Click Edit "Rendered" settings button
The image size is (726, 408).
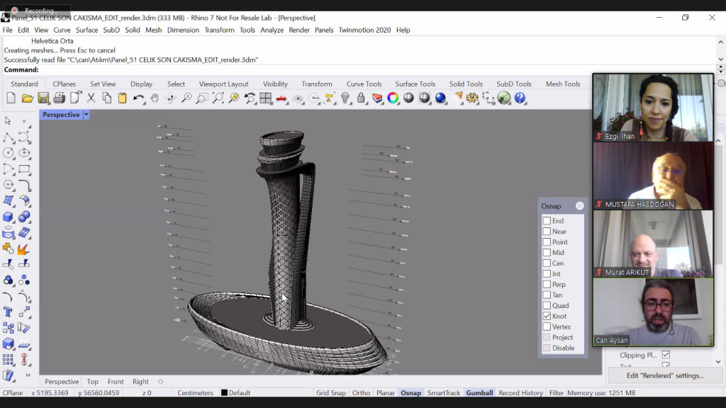[x=665, y=375]
